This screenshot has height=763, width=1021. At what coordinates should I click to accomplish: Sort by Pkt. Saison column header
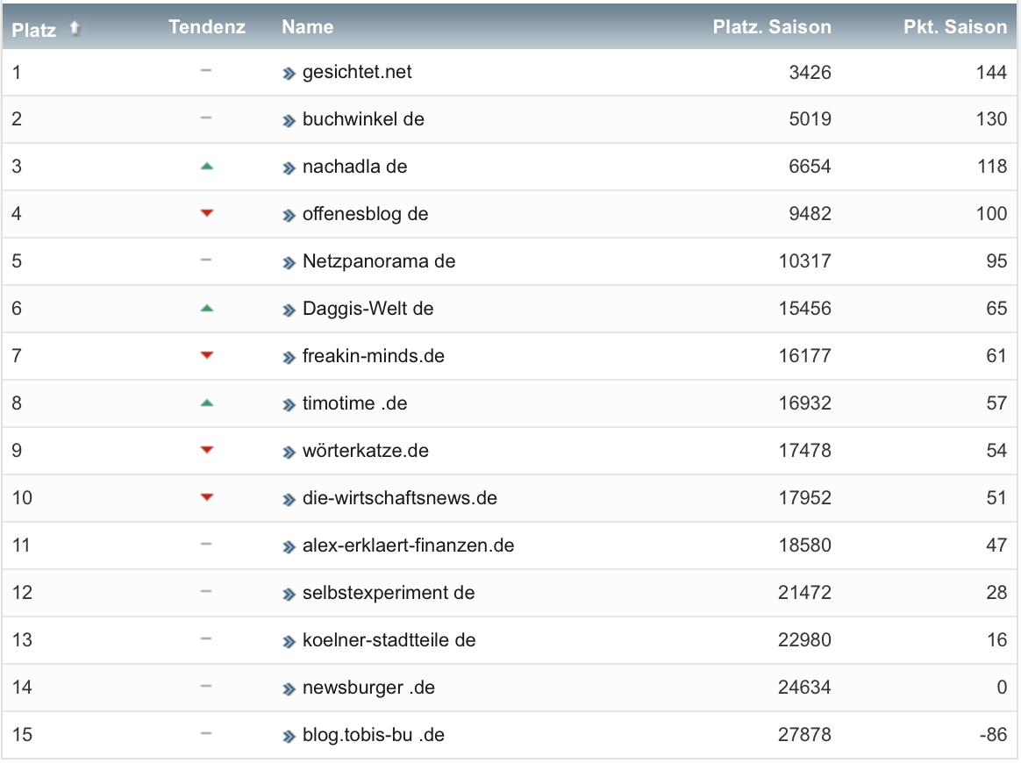(x=955, y=26)
